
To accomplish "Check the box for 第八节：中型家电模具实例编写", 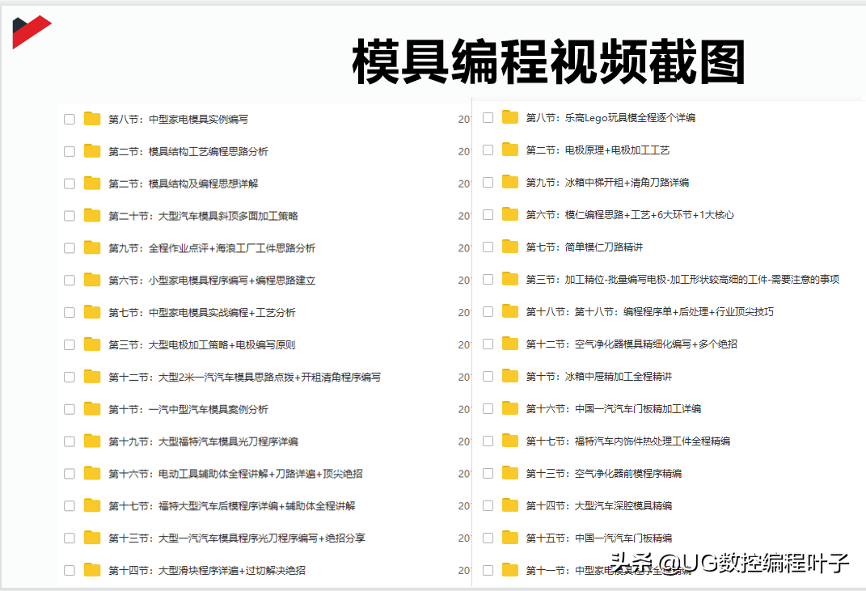I will click(x=69, y=119).
